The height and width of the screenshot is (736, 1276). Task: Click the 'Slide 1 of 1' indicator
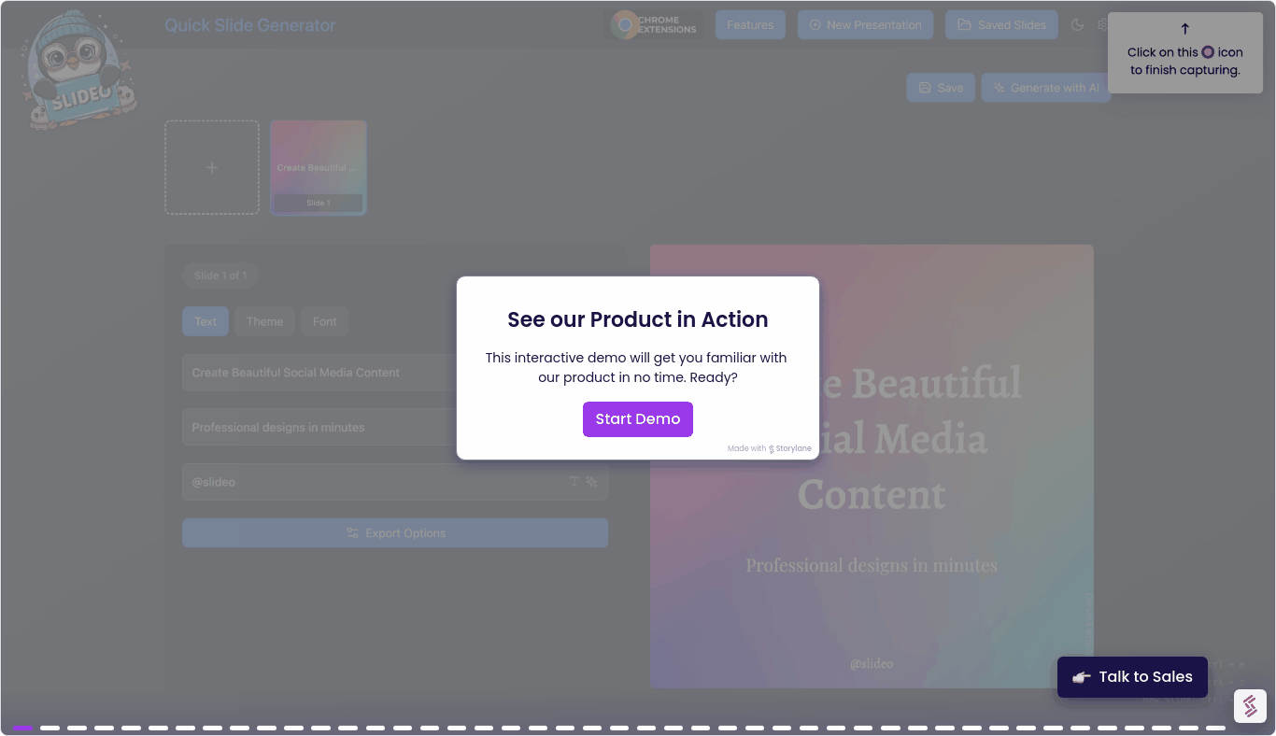(220, 276)
